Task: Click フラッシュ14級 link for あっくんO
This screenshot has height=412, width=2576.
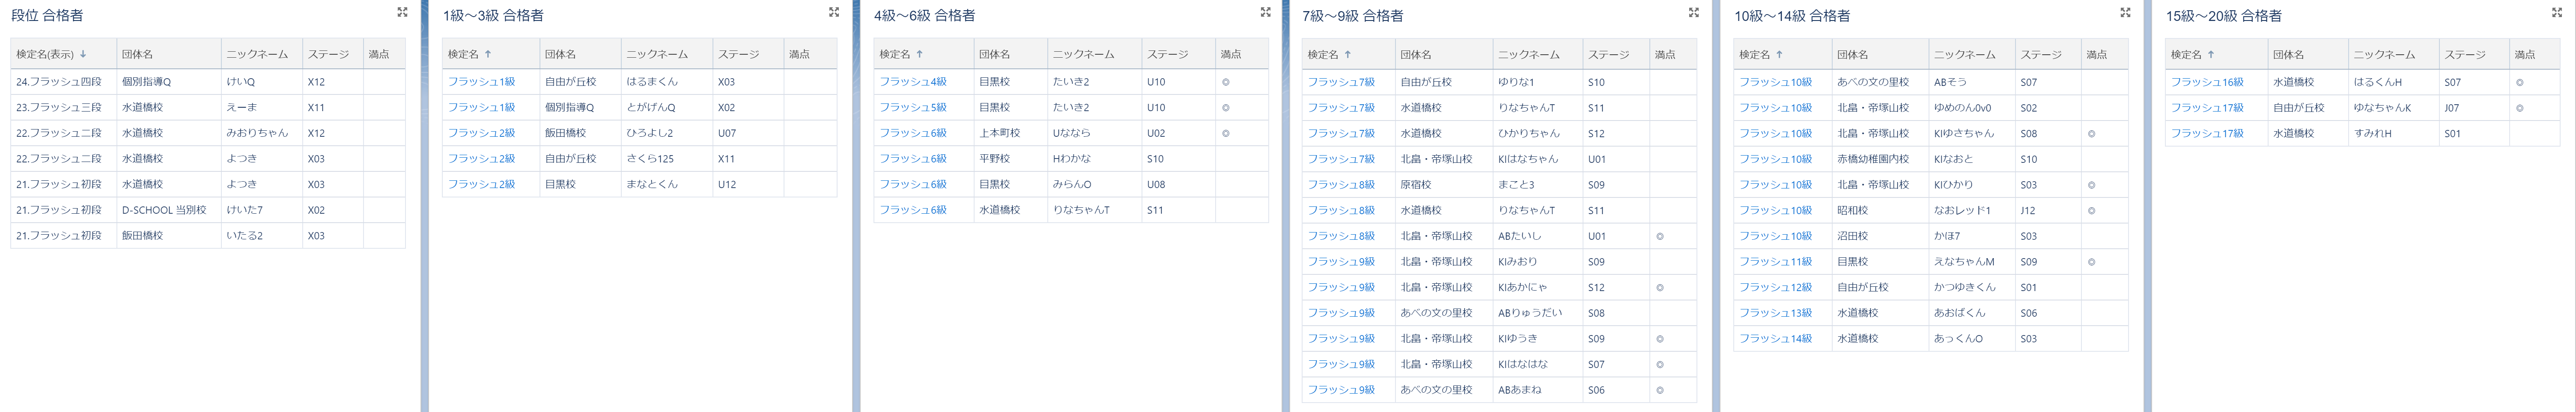Action: [1775, 338]
